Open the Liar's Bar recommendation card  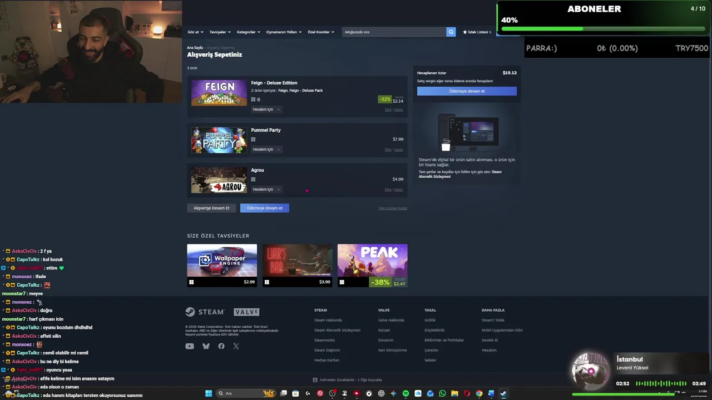point(297,266)
